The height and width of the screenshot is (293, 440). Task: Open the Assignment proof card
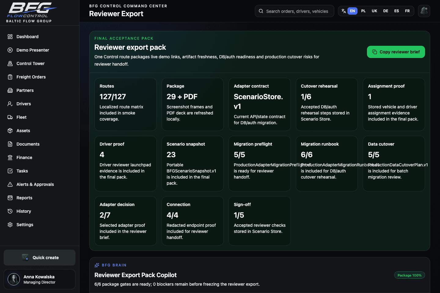pos(394,104)
